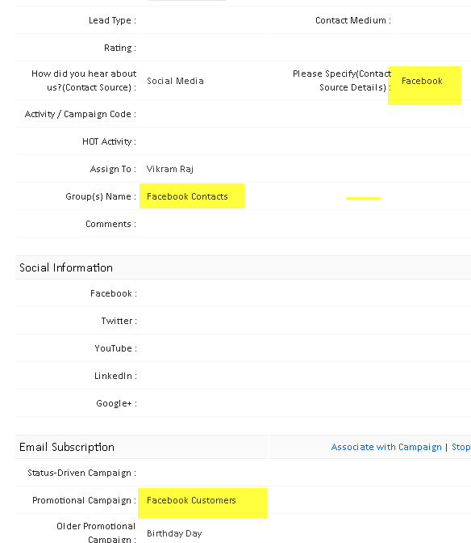
Task: Click the Contact Medium label
Action: pos(352,20)
